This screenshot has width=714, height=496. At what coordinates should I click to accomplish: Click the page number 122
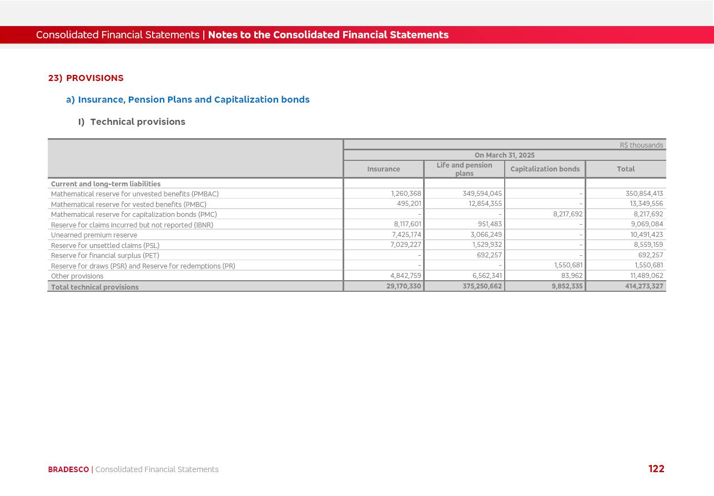click(656, 469)
